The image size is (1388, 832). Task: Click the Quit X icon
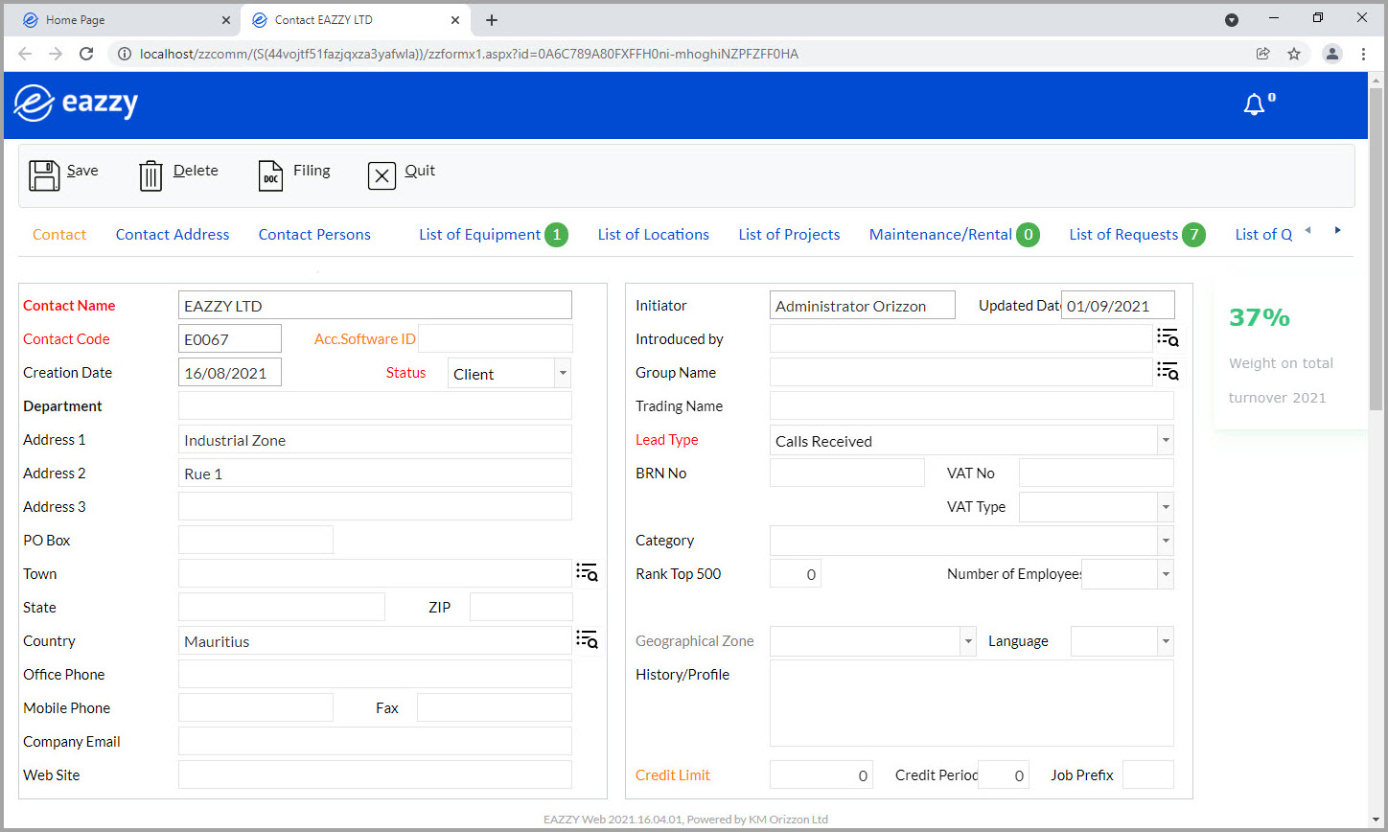pos(382,175)
